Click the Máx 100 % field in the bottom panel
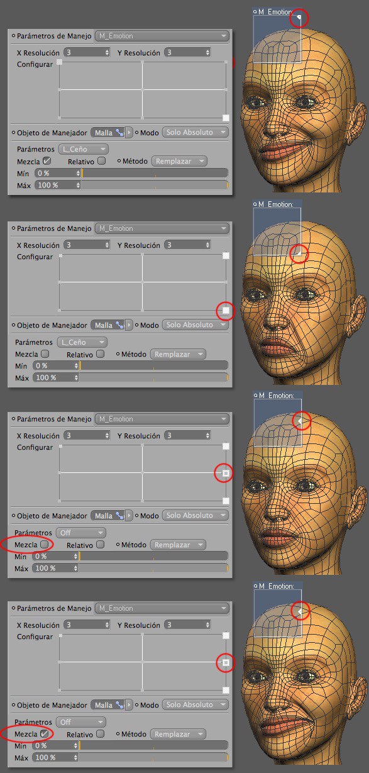The width and height of the screenshot is (369, 773). pos(57,757)
